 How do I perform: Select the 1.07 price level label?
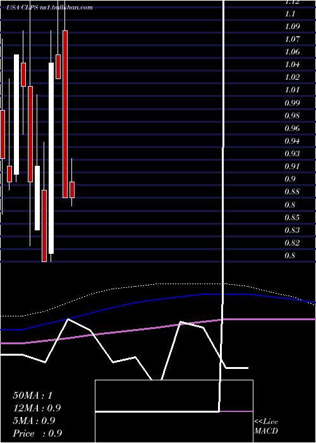[292, 39]
